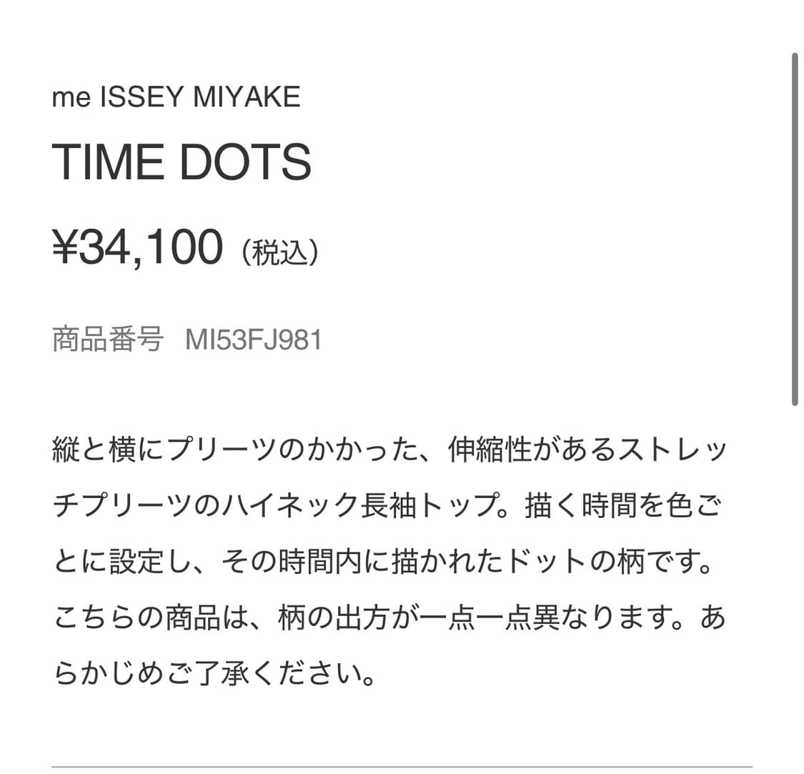Click the horizontal divider below the description

[x=402, y=767]
